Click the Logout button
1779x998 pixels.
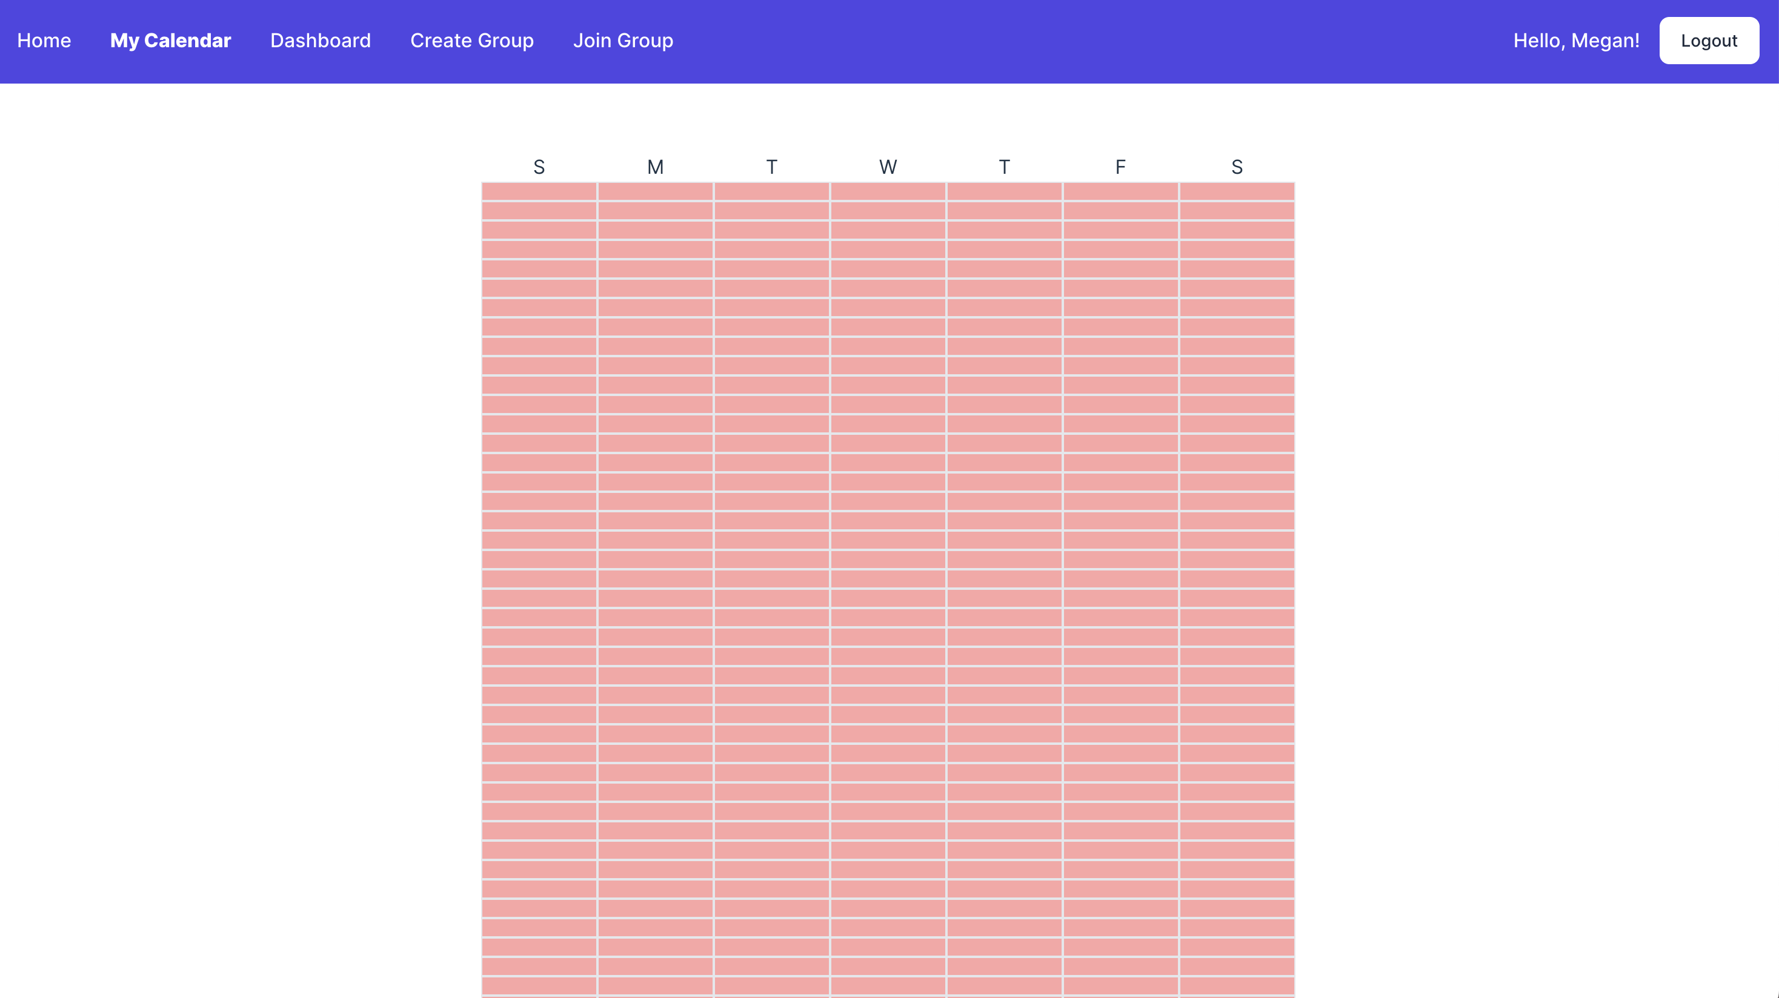tap(1709, 40)
